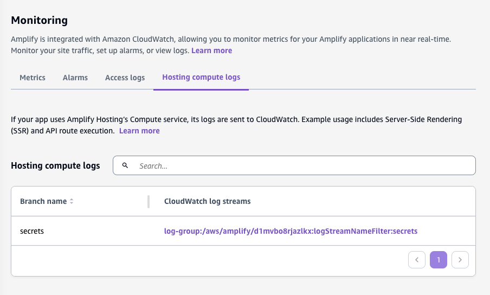Go to the previous page of logs
This screenshot has height=295, width=490.
tap(417, 260)
